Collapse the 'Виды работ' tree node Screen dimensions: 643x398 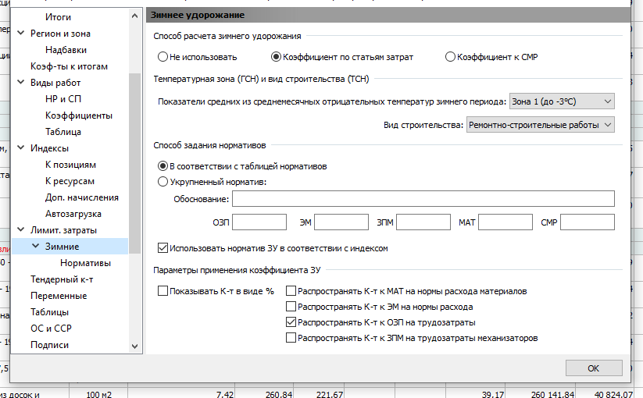tap(21, 82)
